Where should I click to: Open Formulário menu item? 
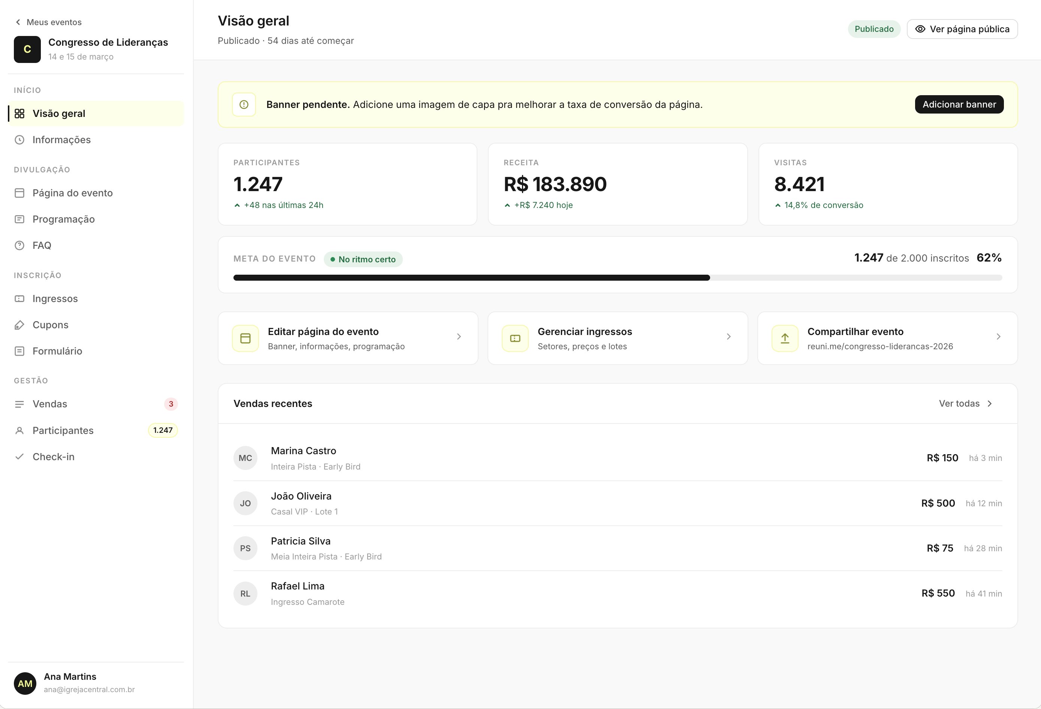coord(96,351)
